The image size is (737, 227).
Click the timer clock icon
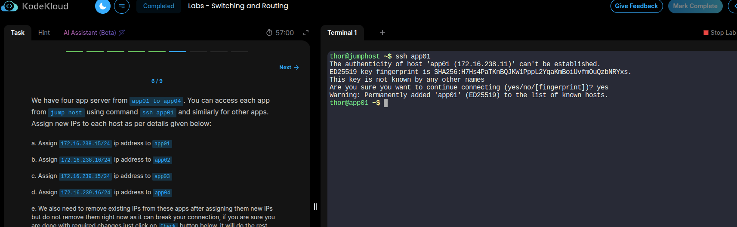coord(269,33)
